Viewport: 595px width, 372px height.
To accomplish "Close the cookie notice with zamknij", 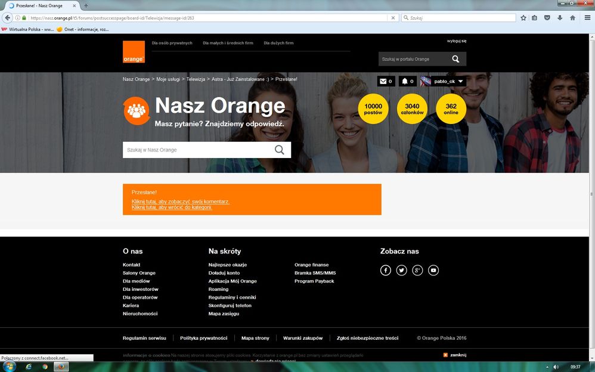I will [455, 355].
